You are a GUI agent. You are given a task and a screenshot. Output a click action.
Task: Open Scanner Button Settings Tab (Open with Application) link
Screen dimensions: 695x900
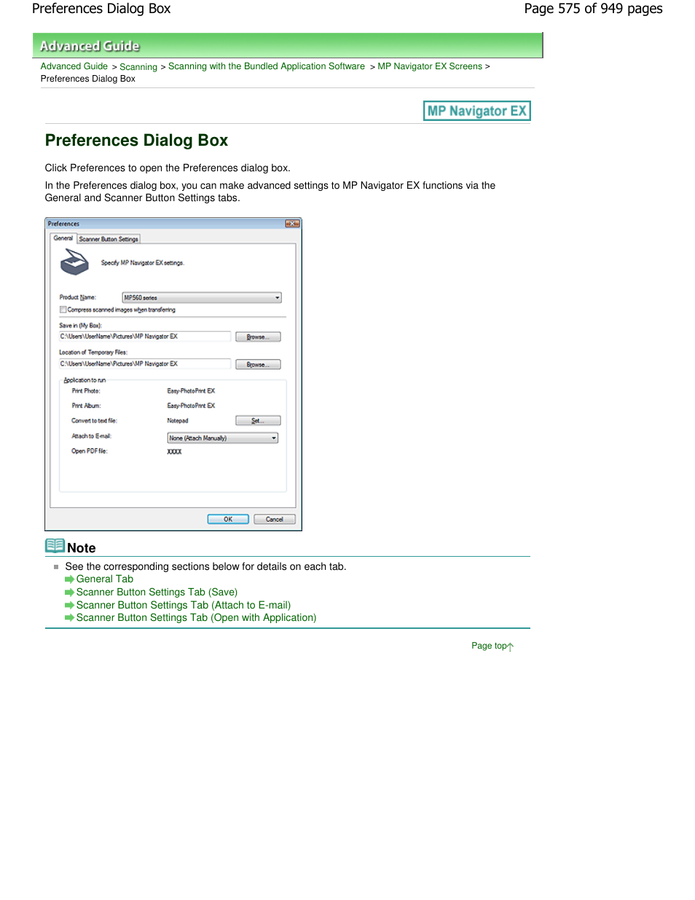click(x=197, y=618)
